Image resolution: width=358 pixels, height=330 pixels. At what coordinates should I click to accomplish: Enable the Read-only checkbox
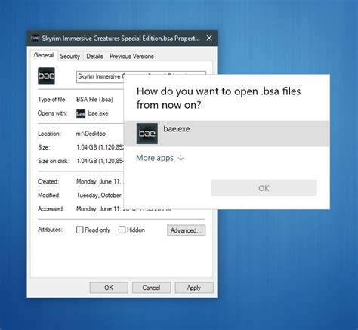pos(79,230)
